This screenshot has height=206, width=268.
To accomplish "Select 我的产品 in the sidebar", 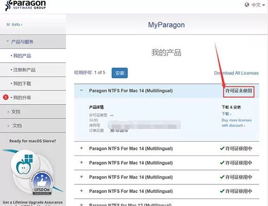I will point(22,56).
